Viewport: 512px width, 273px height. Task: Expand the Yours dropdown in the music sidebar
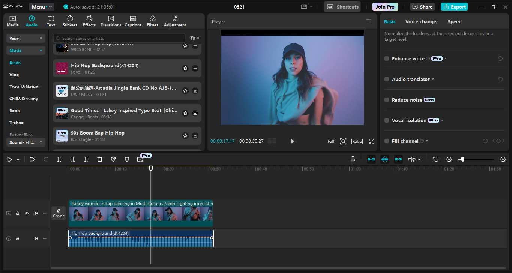tap(26, 38)
